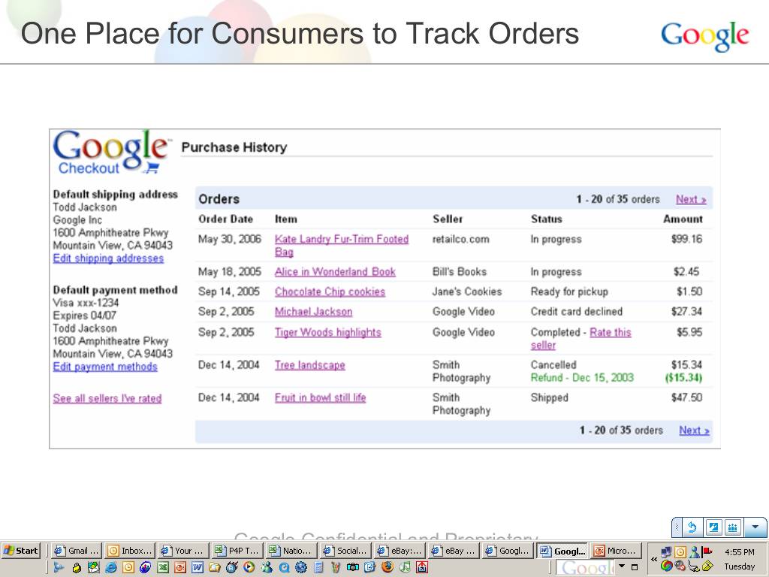This screenshot has width=769, height=577.
Task: Open the mail envelope icon in Quick Launch
Action: tap(94, 568)
